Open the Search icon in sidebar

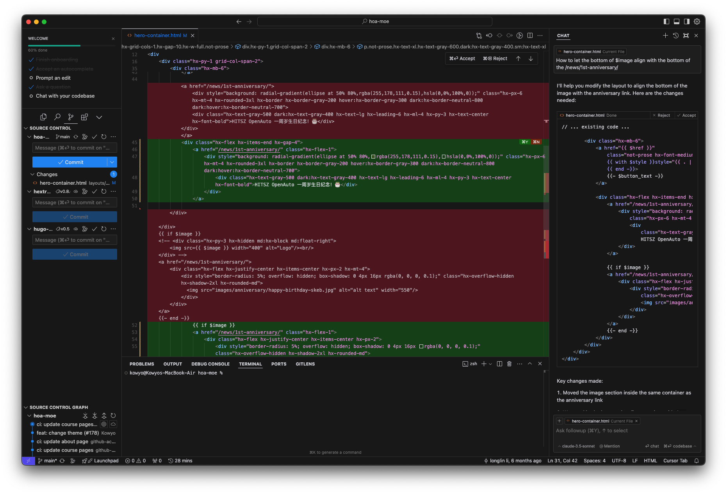click(57, 117)
